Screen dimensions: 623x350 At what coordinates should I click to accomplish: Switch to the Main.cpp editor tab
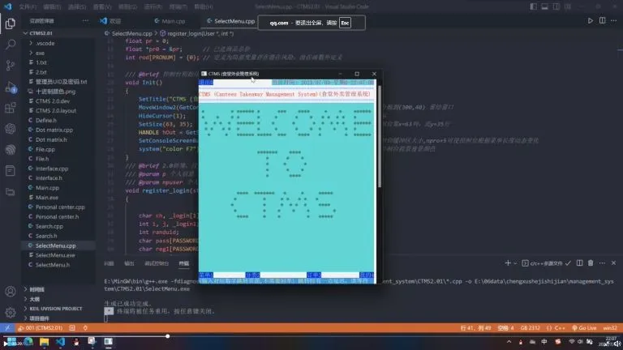point(172,21)
